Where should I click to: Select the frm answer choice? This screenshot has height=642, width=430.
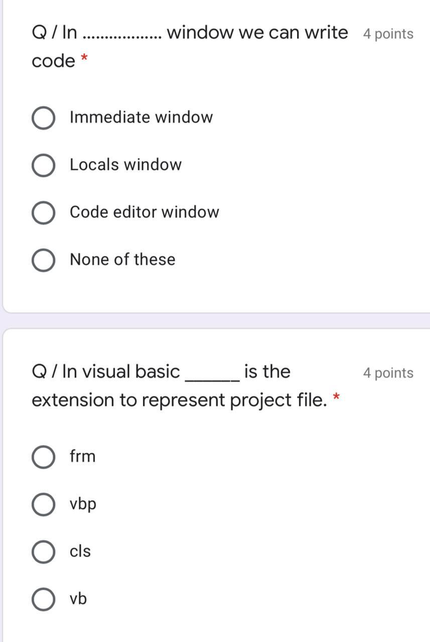(43, 457)
